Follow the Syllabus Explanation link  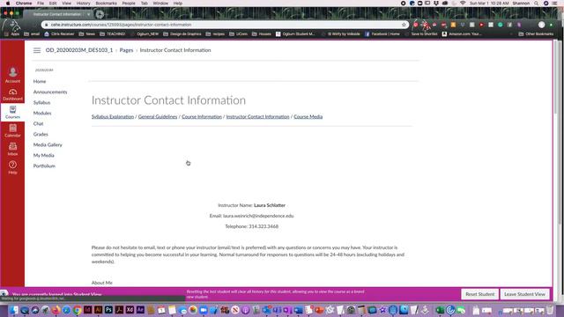[x=113, y=117]
